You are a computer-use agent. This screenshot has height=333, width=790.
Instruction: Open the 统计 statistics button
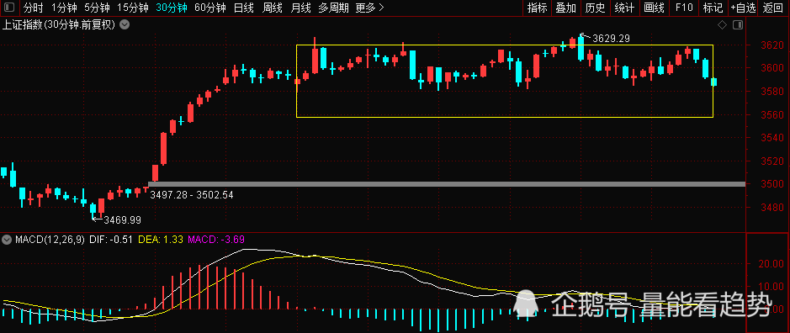point(625,8)
